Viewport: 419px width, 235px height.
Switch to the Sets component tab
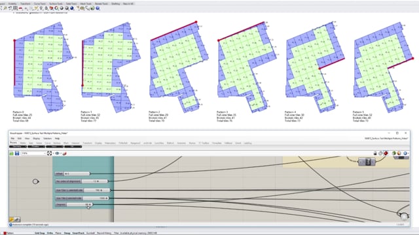(x=31, y=143)
